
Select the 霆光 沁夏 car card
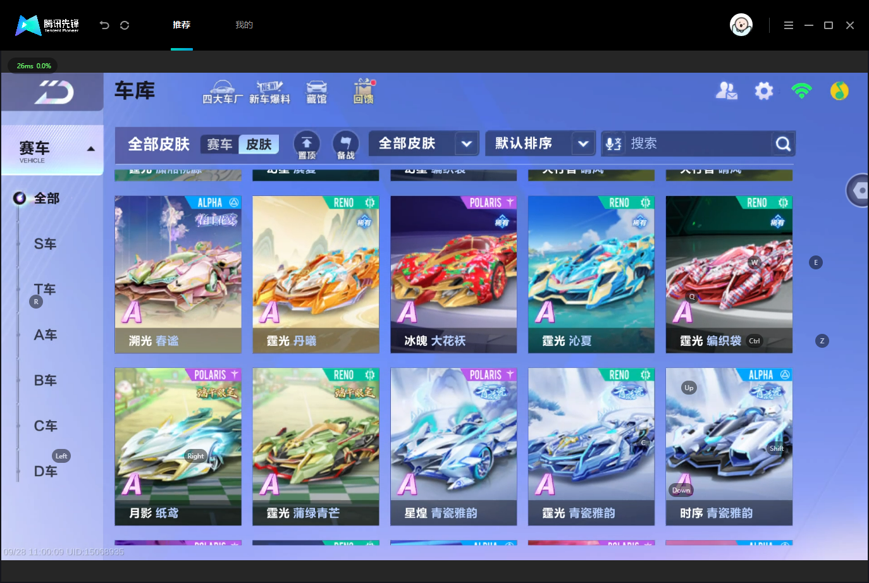click(591, 274)
